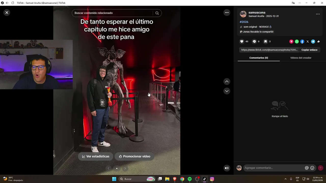The width and height of the screenshot is (326, 183).
Task: Open browser translate icon in title bar
Action: click(293, 3)
